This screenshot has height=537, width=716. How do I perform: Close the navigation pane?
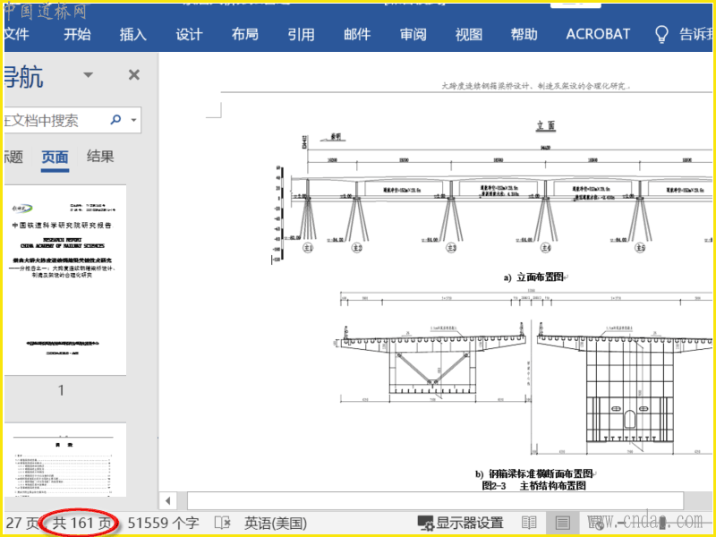pyautogui.click(x=133, y=75)
